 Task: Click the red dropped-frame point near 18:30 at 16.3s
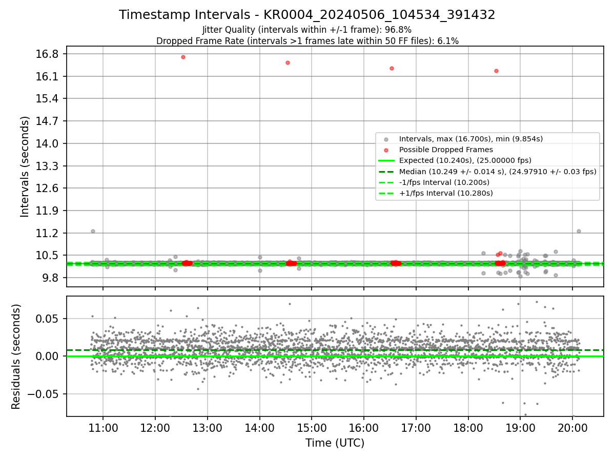point(496,71)
